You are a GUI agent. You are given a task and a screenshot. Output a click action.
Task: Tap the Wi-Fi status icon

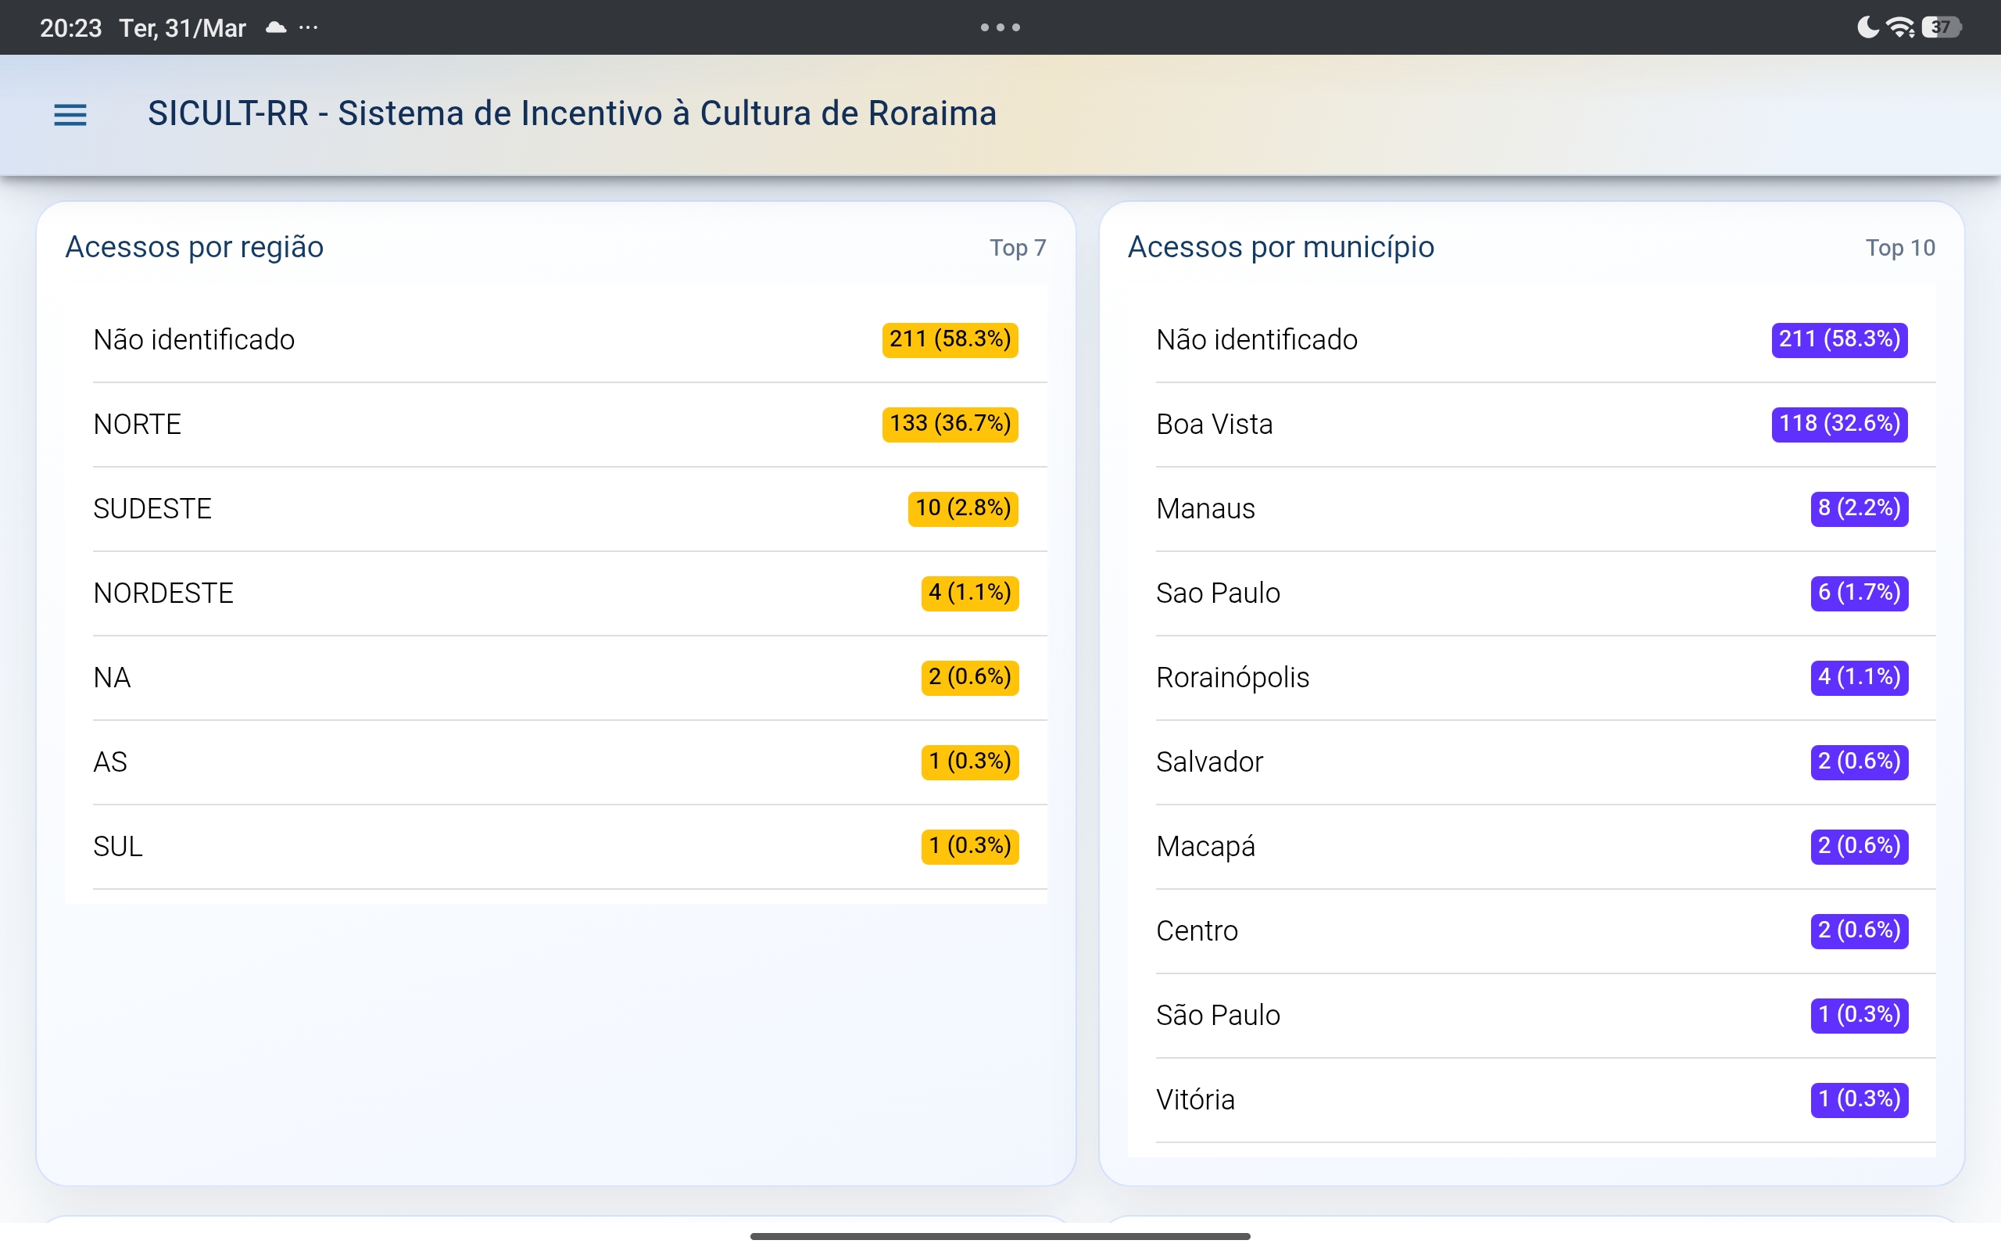[x=1900, y=27]
